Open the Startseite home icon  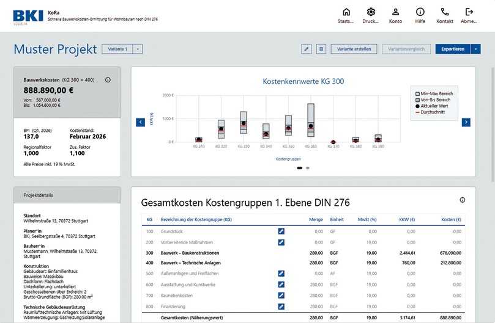(346, 12)
